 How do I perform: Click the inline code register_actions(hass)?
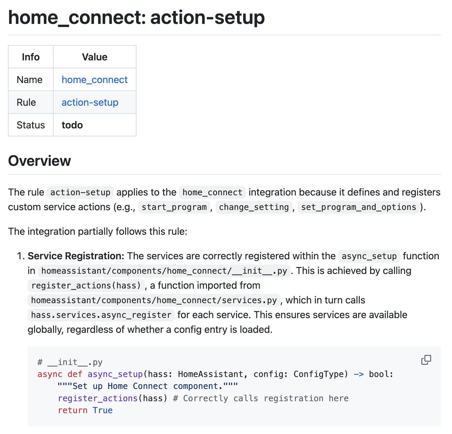86,286
